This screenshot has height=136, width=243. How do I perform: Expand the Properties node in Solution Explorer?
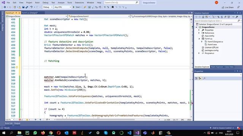(x=199, y=30)
